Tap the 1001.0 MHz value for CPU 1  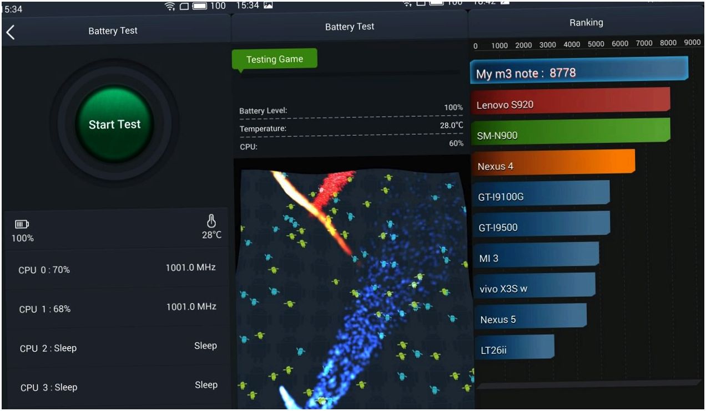coord(191,306)
